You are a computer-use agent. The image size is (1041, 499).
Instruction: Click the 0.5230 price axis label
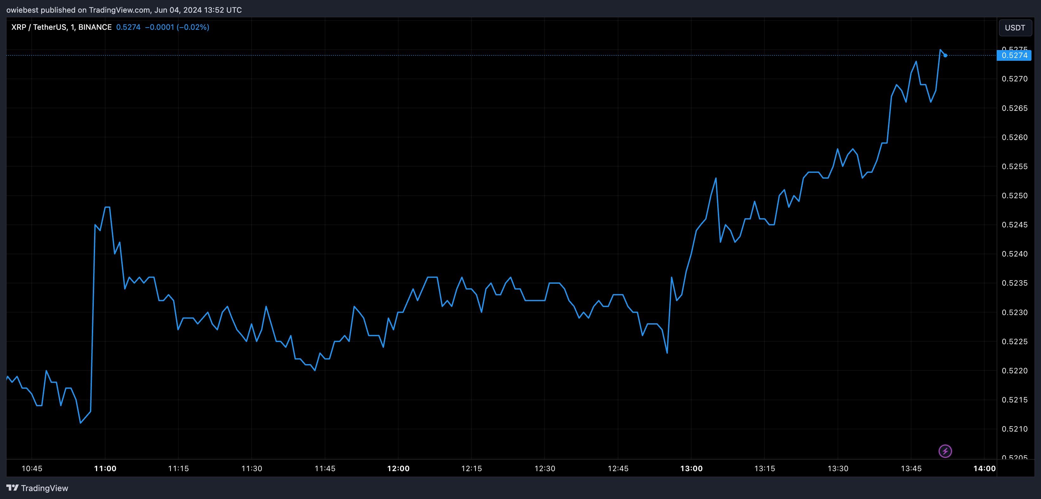[x=1014, y=312]
